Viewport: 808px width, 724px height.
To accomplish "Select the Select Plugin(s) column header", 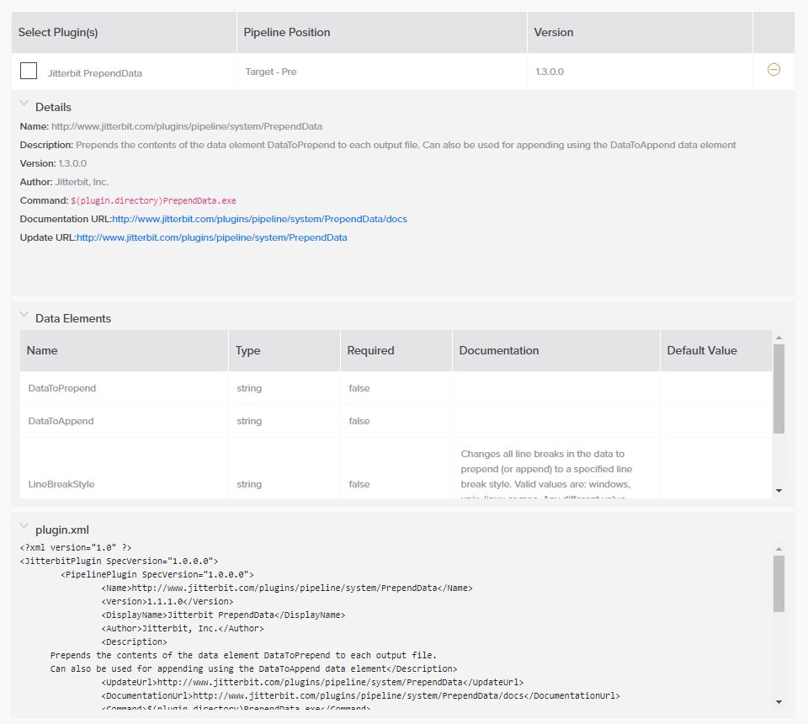I will (58, 32).
